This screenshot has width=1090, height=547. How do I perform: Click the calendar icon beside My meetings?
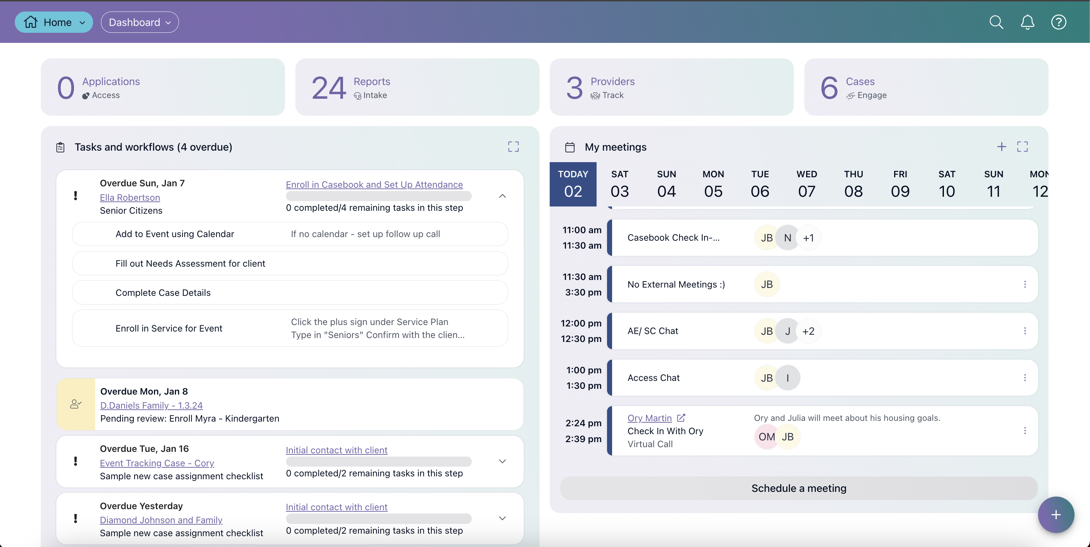570,147
